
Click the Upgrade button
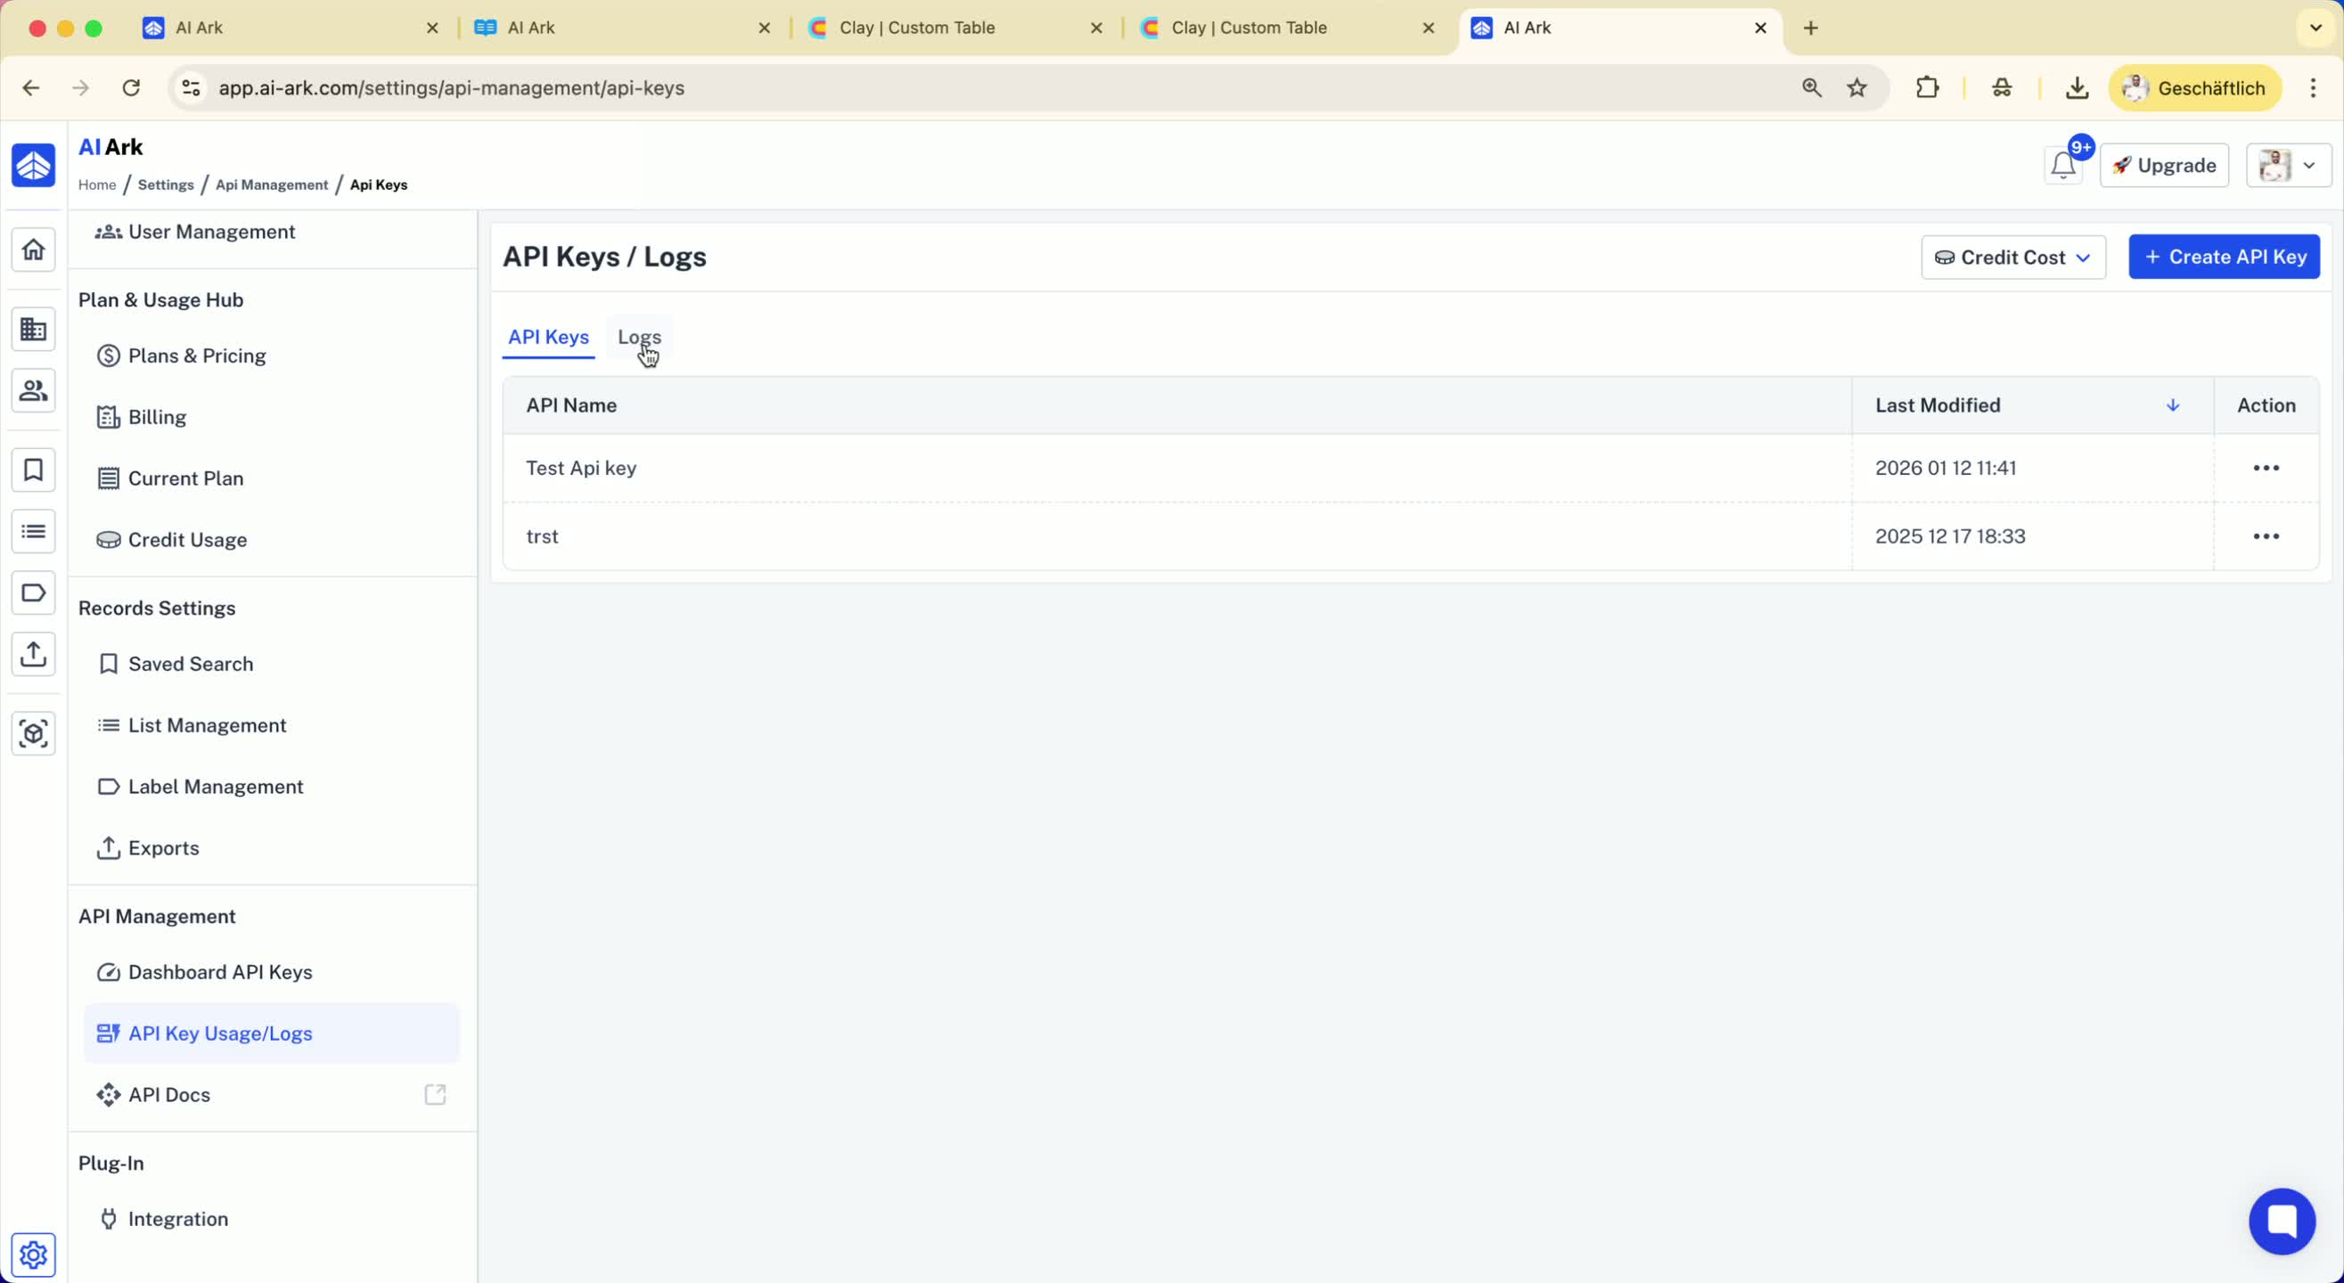point(2163,166)
